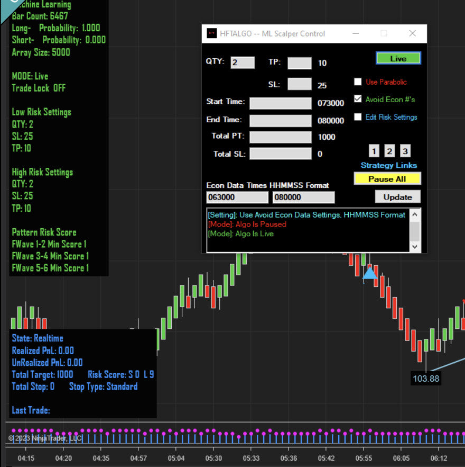The height and width of the screenshot is (467, 465).
Task: Click the 'Bar Count: 6467' text
Action: coord(40,16)
